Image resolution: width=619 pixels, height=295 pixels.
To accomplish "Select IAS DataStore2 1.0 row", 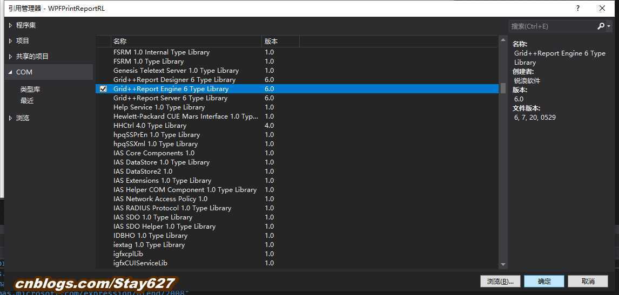I will click(x=297, y=171).
